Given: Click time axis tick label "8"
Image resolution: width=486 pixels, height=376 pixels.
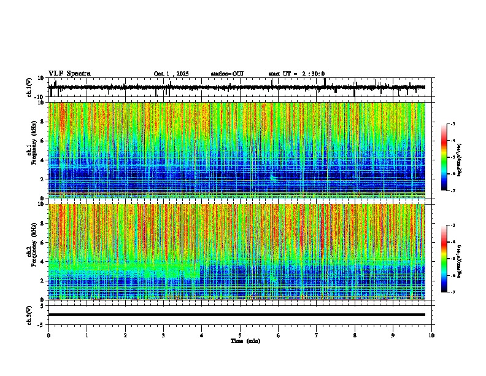Looking at the screenshot, I should click(355, 335).
